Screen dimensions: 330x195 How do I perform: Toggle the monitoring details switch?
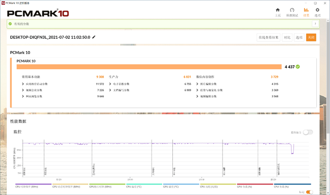tap(308, 132)
